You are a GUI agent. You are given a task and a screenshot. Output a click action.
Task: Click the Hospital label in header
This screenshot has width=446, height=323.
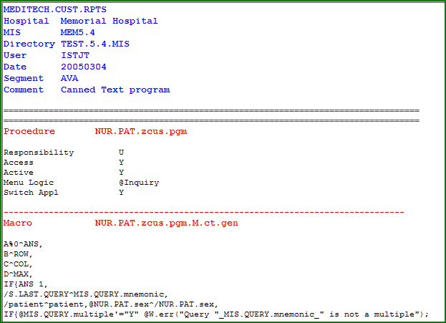[x=26, y=21]
